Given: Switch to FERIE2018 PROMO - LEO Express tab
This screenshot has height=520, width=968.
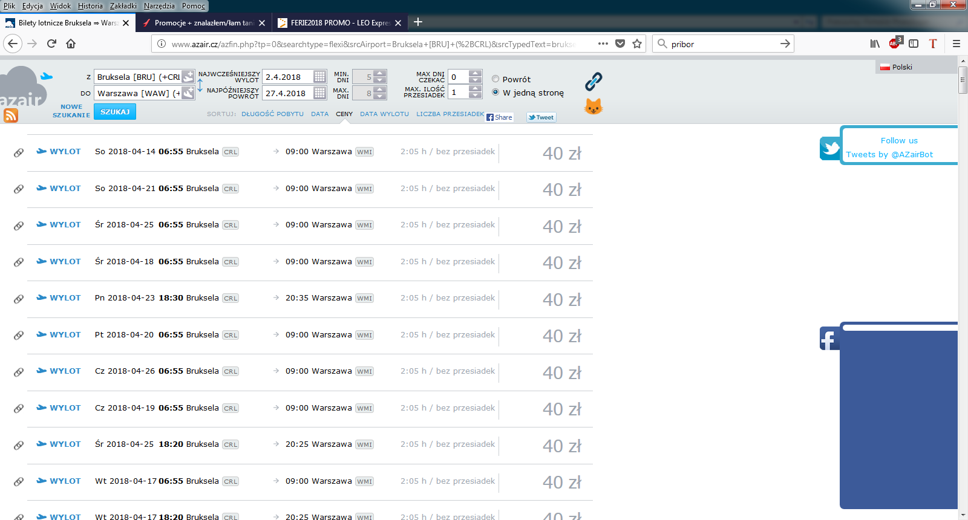Looking at the screenshot, I should click(x=339, y=23).
